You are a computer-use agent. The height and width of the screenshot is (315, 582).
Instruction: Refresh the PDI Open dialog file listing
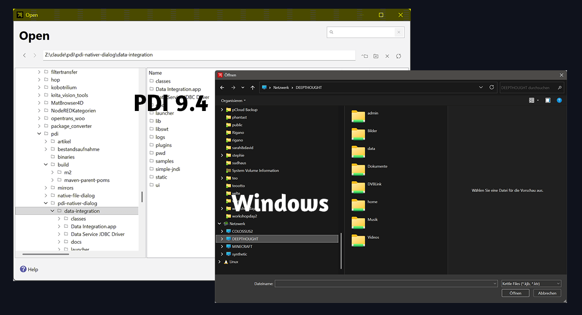399,56
